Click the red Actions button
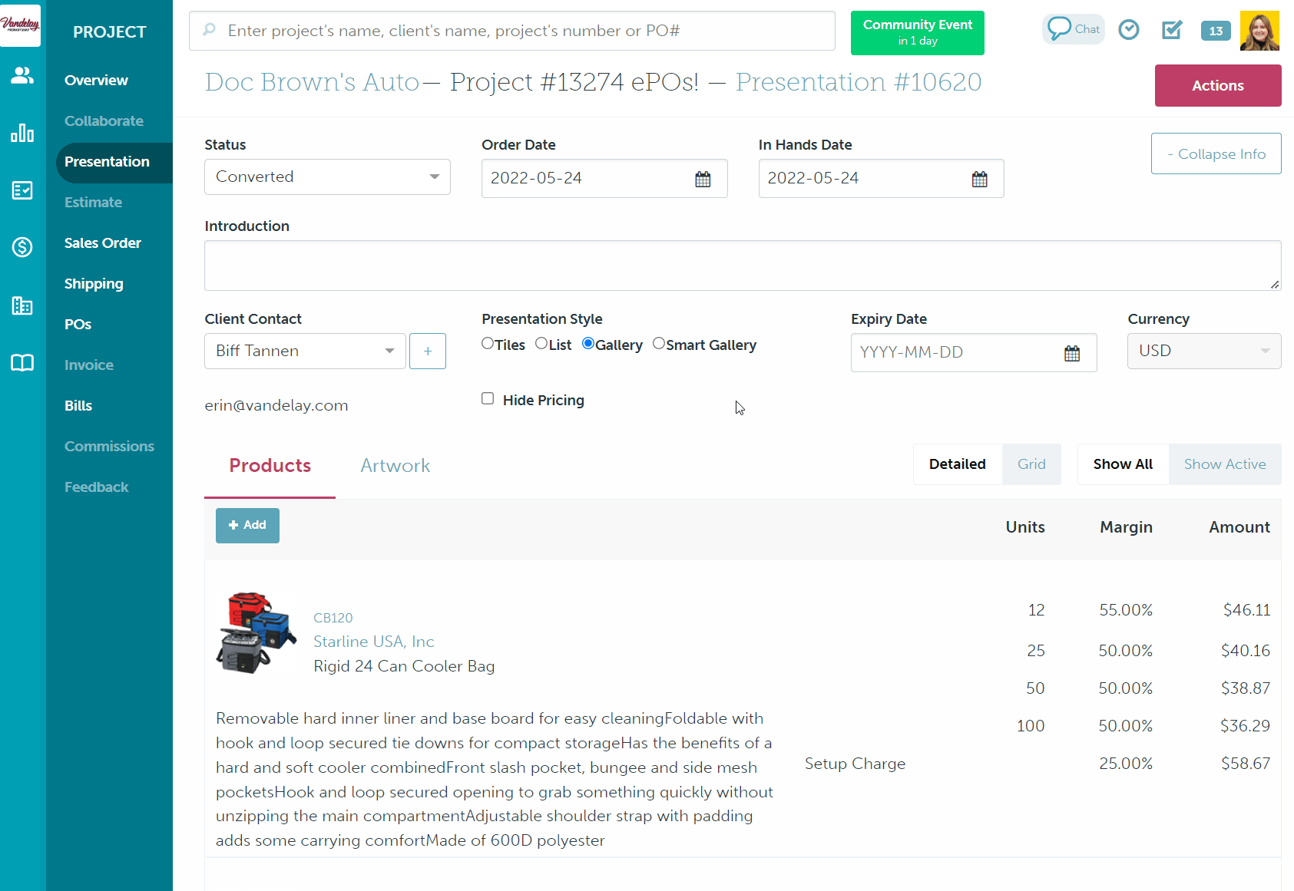The image size is (1294, 891). [1217, 86]
